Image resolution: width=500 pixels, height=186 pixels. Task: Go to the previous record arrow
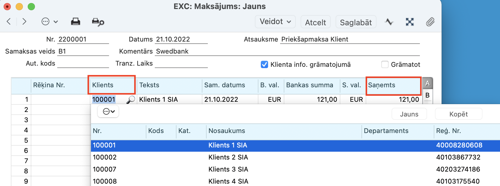click(x=9, y=21)
